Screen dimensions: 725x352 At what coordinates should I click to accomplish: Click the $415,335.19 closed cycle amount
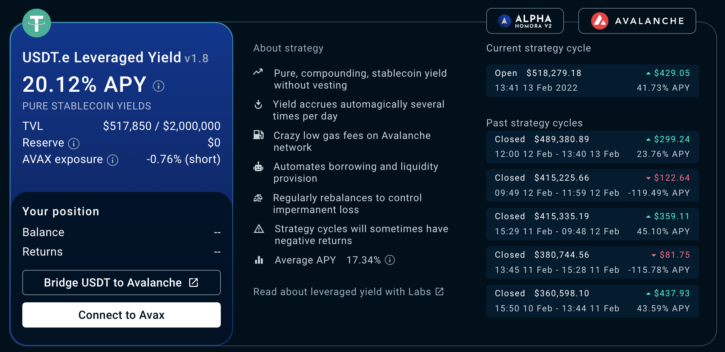point(562,216)
